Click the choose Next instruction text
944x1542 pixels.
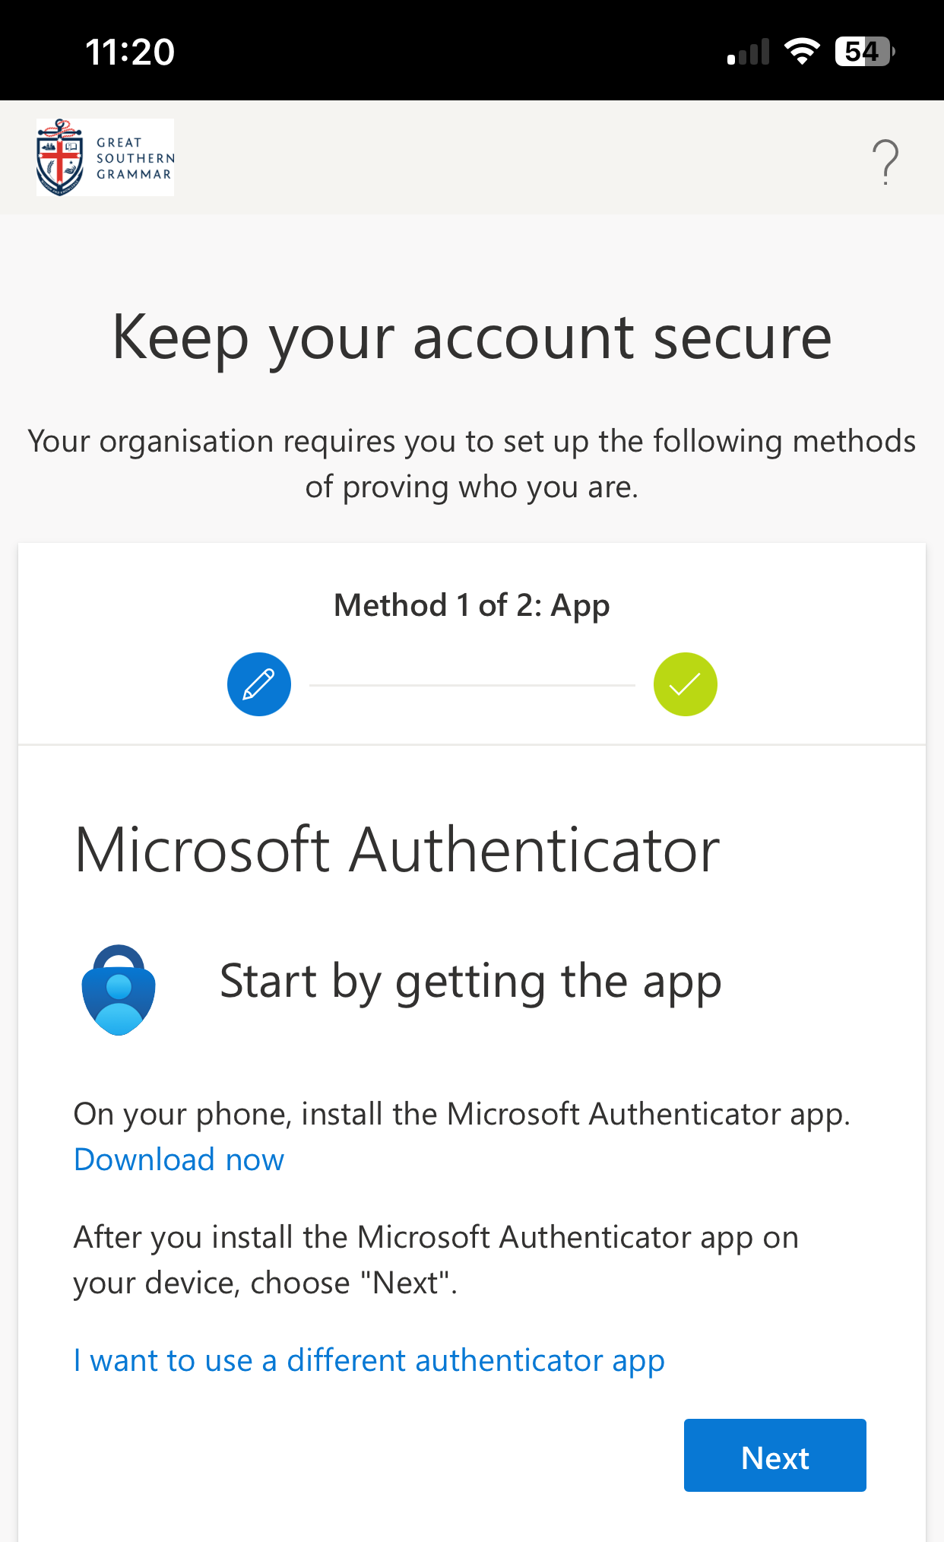pos(435,1258)
